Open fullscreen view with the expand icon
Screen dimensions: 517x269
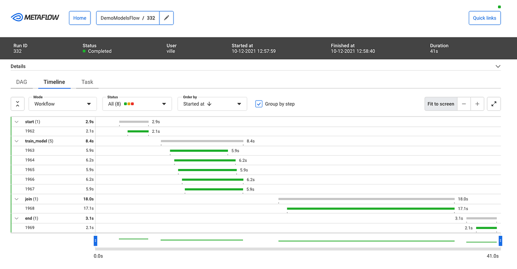(494, 103)
